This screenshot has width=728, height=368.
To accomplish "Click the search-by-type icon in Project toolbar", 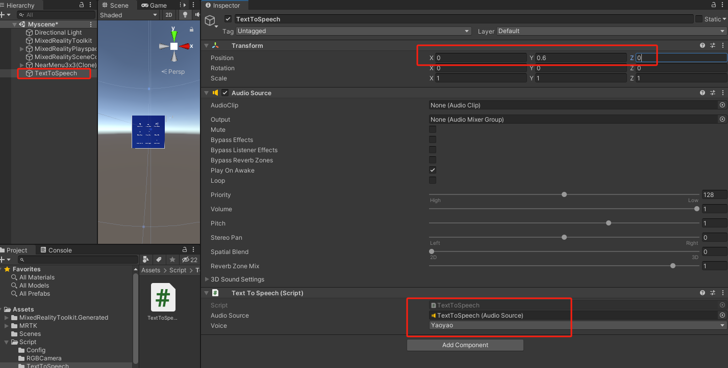I will click(x=146, y=260).
